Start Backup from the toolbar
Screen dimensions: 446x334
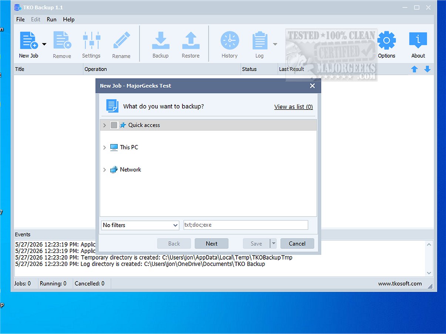(x=161, y=41)
